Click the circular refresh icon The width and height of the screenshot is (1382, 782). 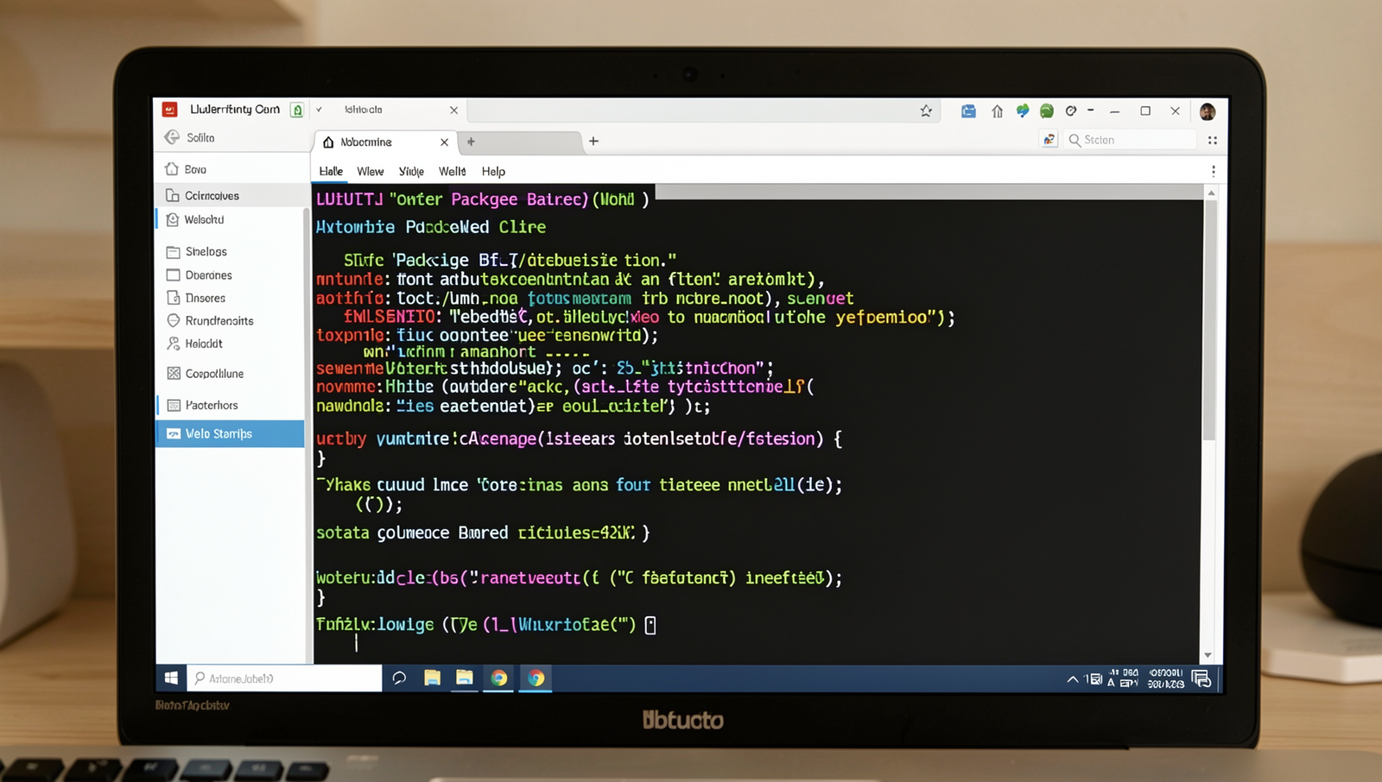(1071, 110)
